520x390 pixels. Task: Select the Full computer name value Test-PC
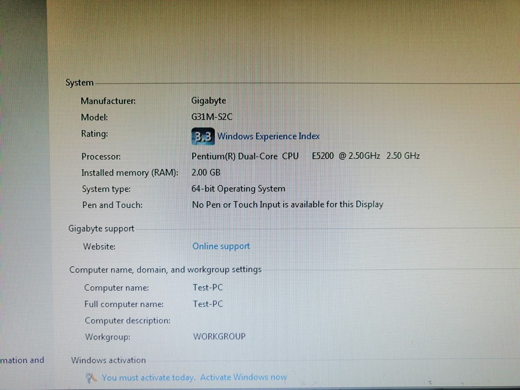tap(208, 304)
